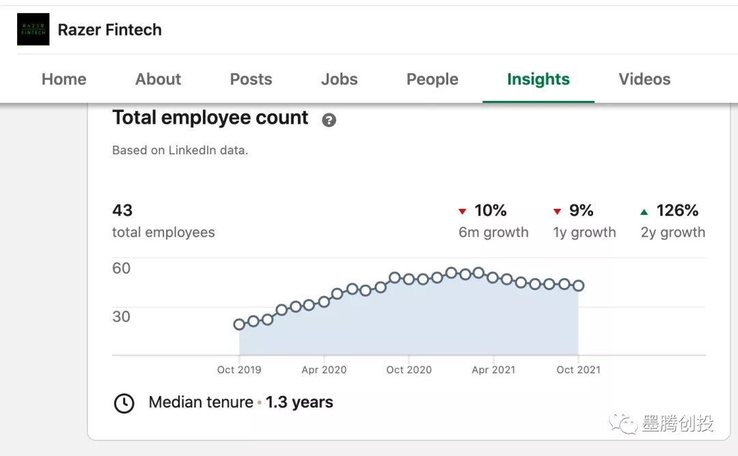Click the Razer Fintech company name
The height and width of the screenshot is (456, 738).
[x=110, y=29]
